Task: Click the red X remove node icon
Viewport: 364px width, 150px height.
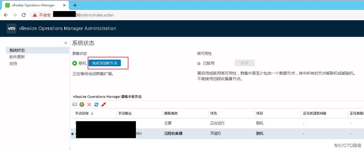Action: click(89, 105)
